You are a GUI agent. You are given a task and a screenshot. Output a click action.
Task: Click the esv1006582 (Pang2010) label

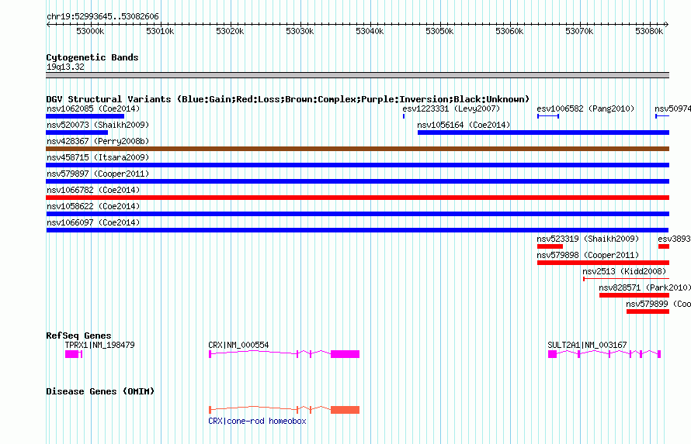click(585, 108)
